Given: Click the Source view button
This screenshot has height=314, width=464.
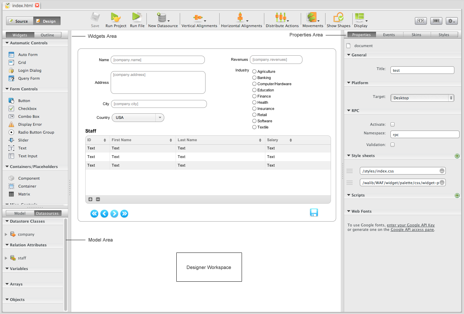Looking at the screenshot, I should [x=20, y=21].
